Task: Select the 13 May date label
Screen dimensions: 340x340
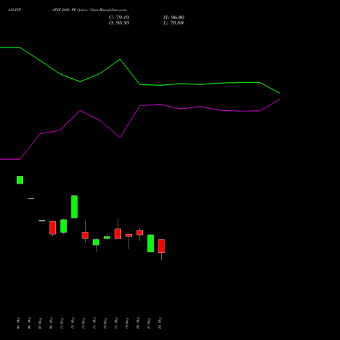Action: (x=84, y=323)
